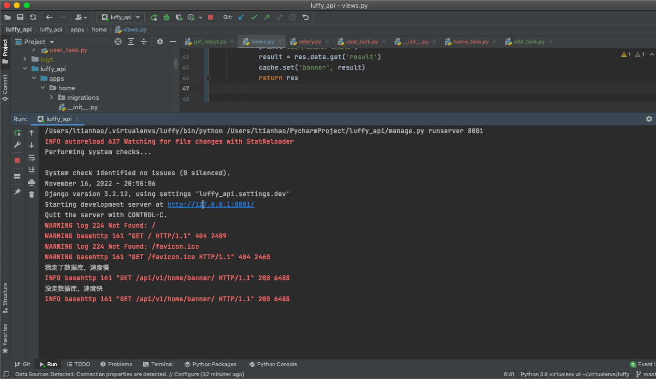Click the project tree vertical scrollbar

(x=176, y=64)
